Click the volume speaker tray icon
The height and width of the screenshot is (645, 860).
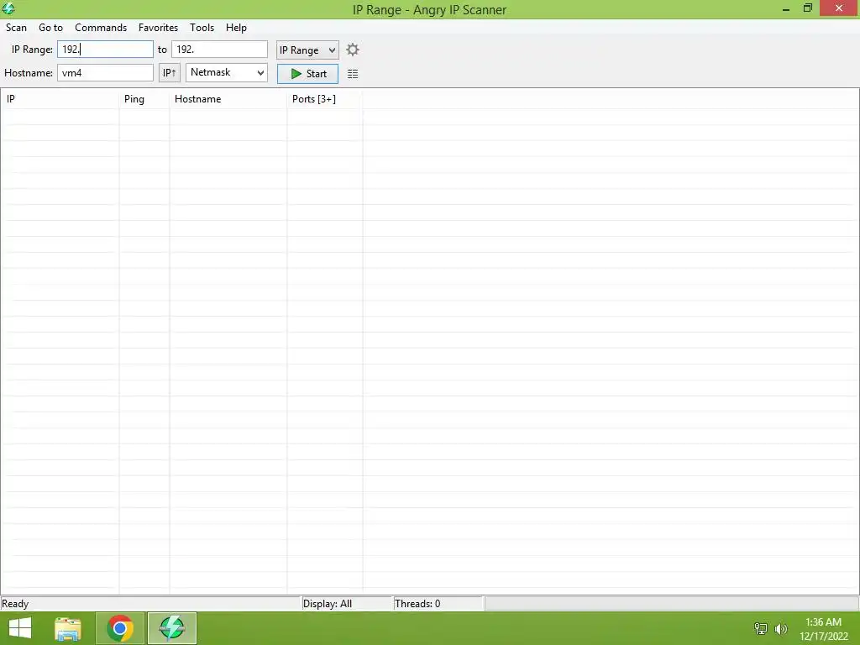[781, 628]
